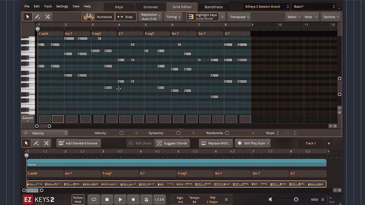Toggle the metronome

146,199
